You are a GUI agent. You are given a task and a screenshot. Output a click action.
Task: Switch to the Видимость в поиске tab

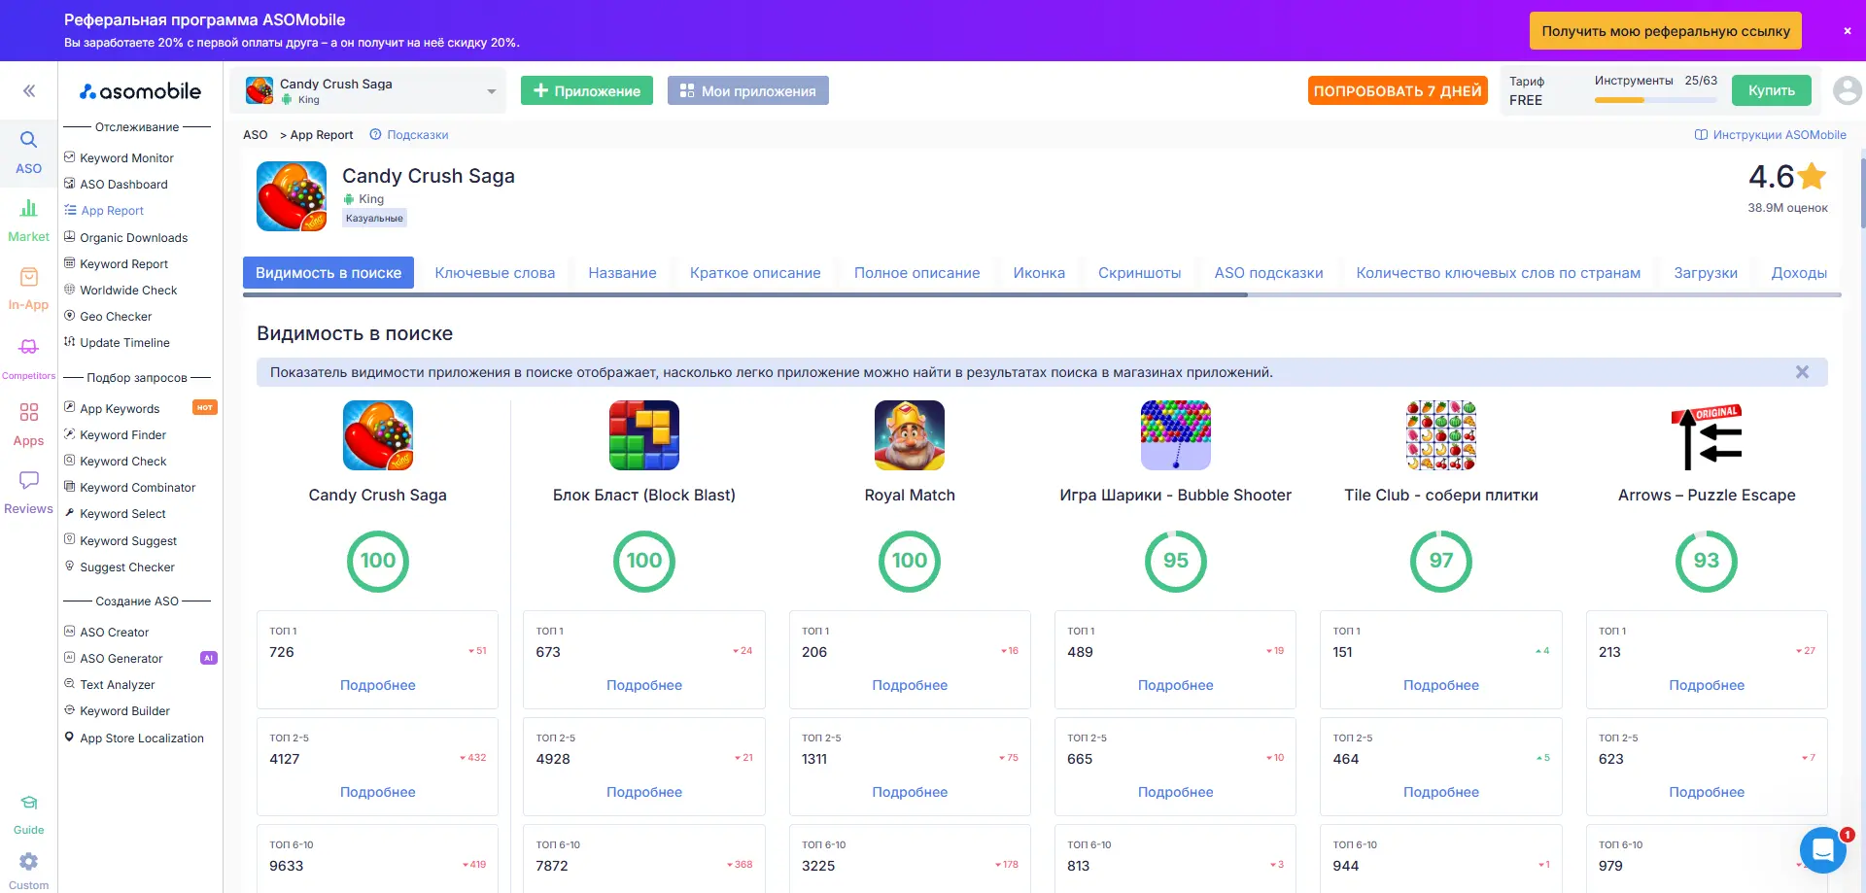[x=328, y=273]
